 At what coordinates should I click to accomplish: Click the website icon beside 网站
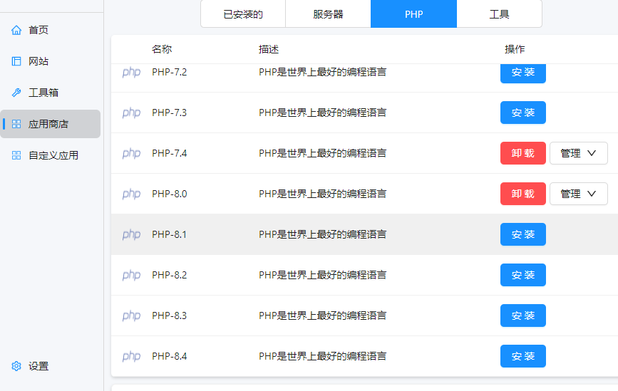click(16, 61)
